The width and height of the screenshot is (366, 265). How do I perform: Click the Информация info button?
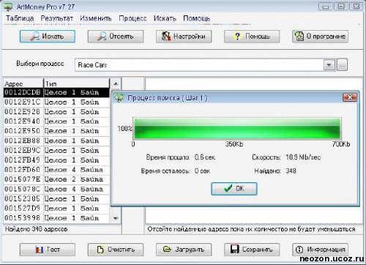(320, 250)
